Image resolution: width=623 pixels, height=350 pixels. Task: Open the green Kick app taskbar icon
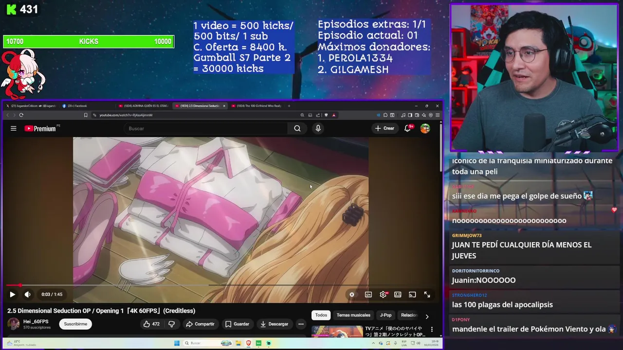point(258,343)
